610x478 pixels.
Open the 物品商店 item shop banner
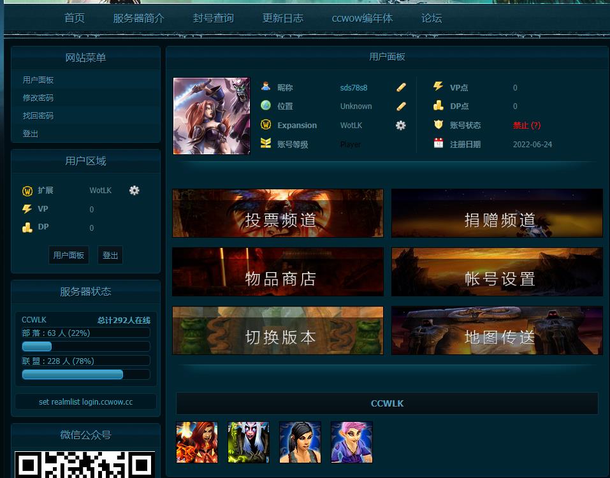point(278,272)
